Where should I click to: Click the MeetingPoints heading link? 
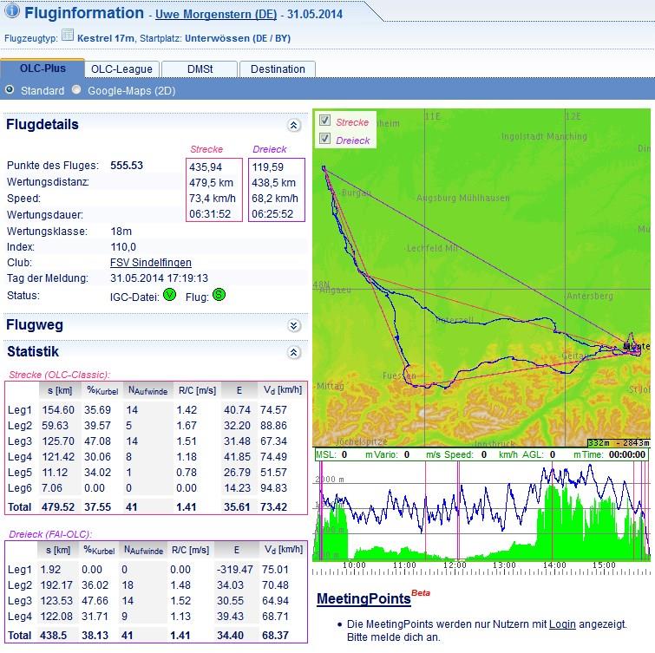click(363, 599)
